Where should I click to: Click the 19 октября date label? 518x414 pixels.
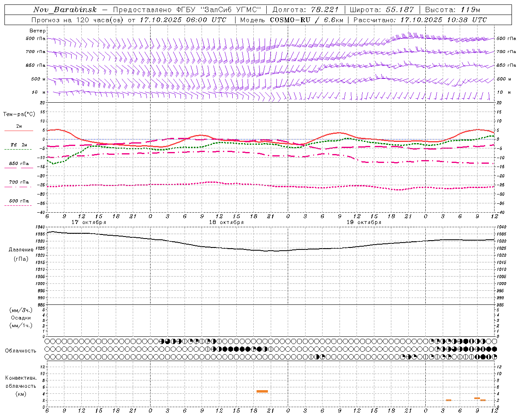(364, 222)
